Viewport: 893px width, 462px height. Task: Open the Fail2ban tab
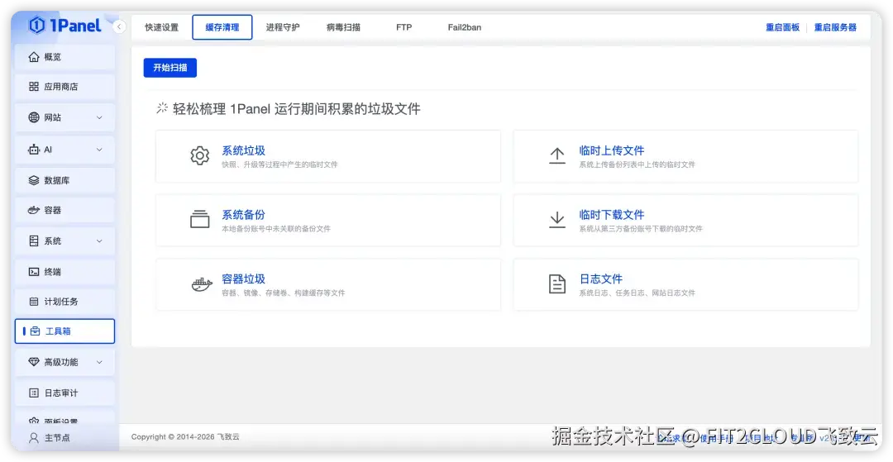[464, 27]
